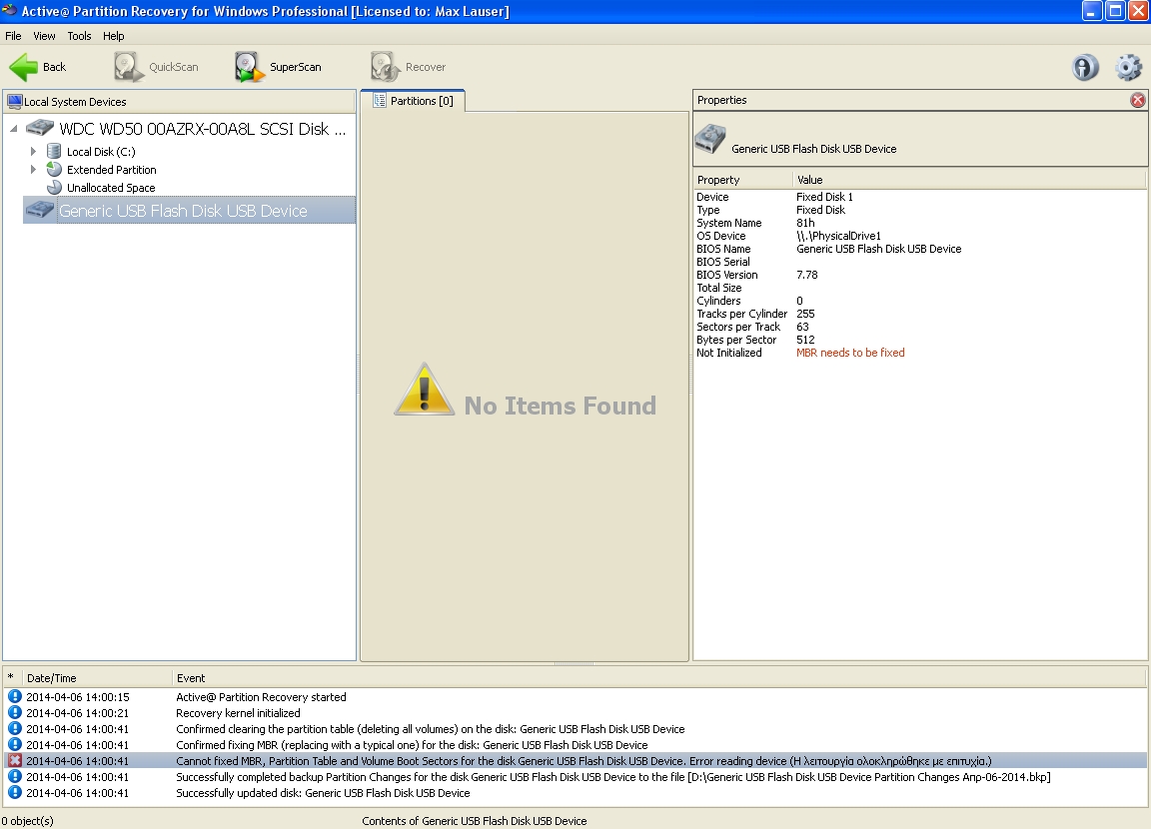Click the Local Disk (C:) volume icon

54,151
